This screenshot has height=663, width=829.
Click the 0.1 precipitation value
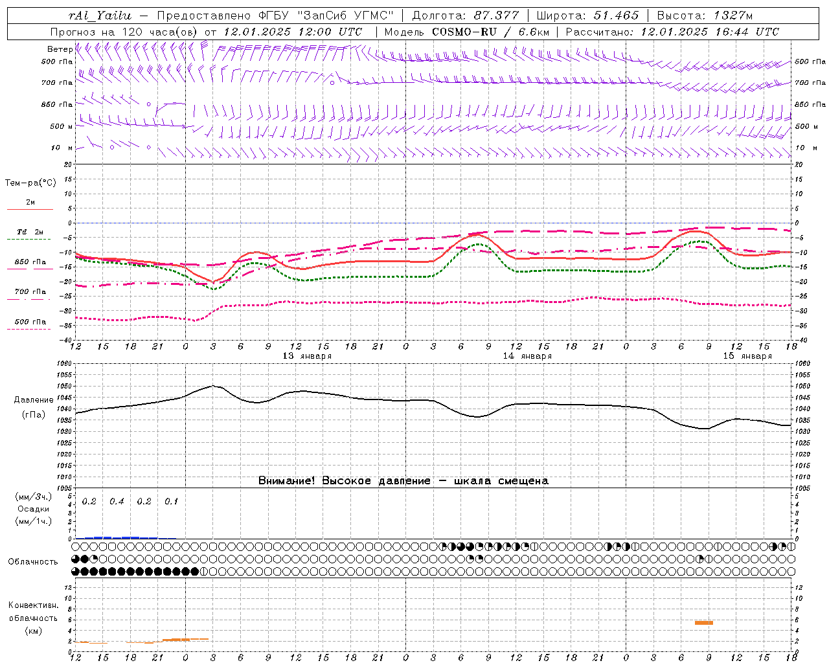(x=171, y=502)
